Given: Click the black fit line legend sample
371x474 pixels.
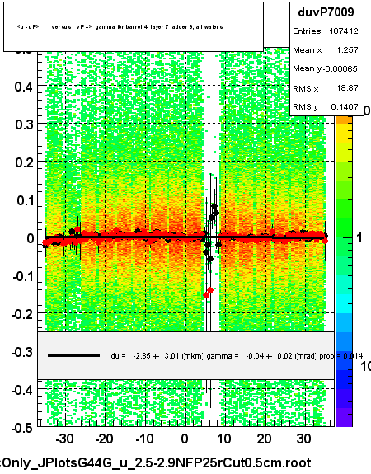Looking at the screenshot, I should pyautogui.click(x=73, y=356).
